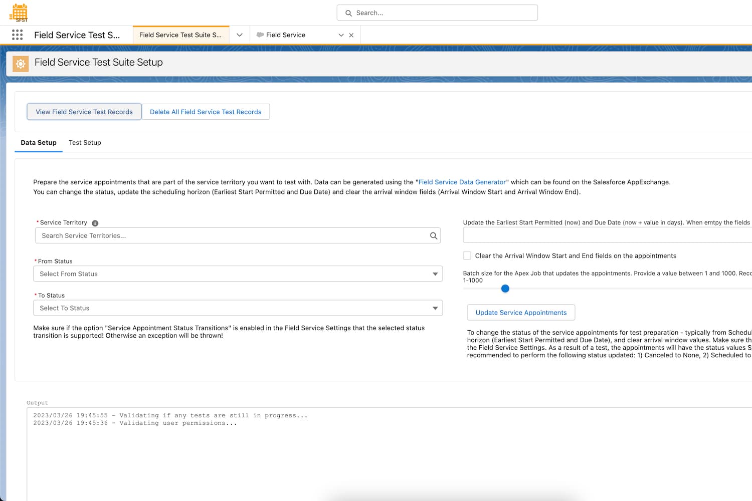Click the global Search field
The image size is (752, 501).
[437, 13]
